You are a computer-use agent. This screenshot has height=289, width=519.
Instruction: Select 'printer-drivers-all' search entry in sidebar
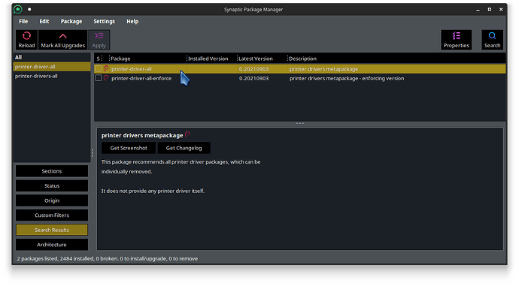[52, 76]
